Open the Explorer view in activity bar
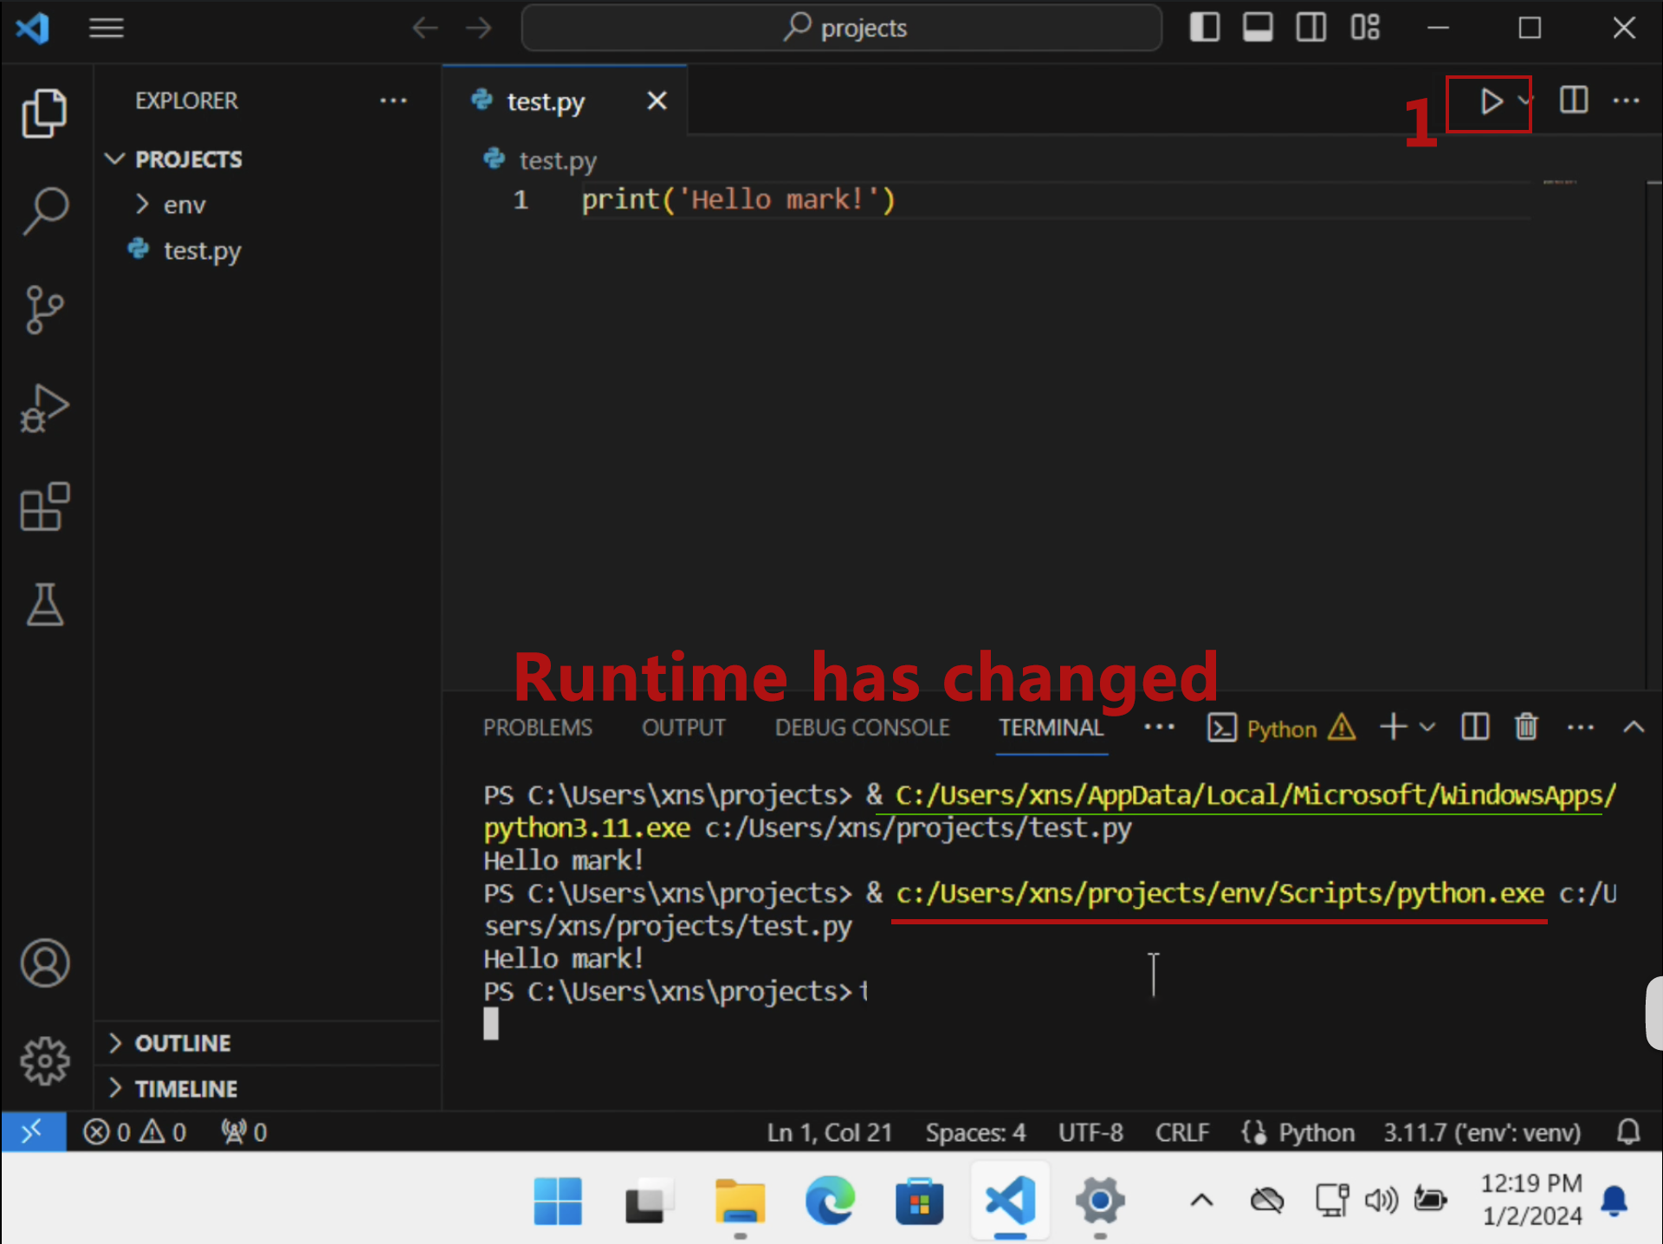The height and width of the screenshot is (1244, 1663). tap(44, 113)
